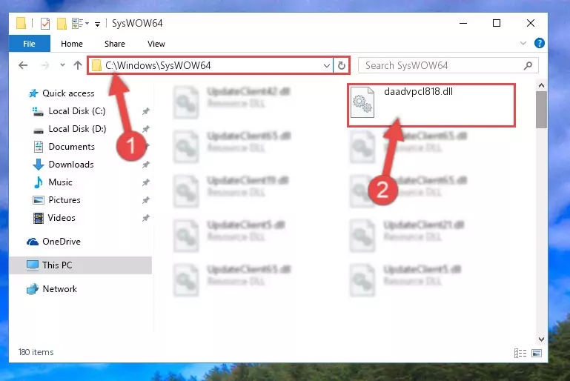This screenshot has width=570, height=381.
Task: Open the File menu tab
Action: point(30,44)
